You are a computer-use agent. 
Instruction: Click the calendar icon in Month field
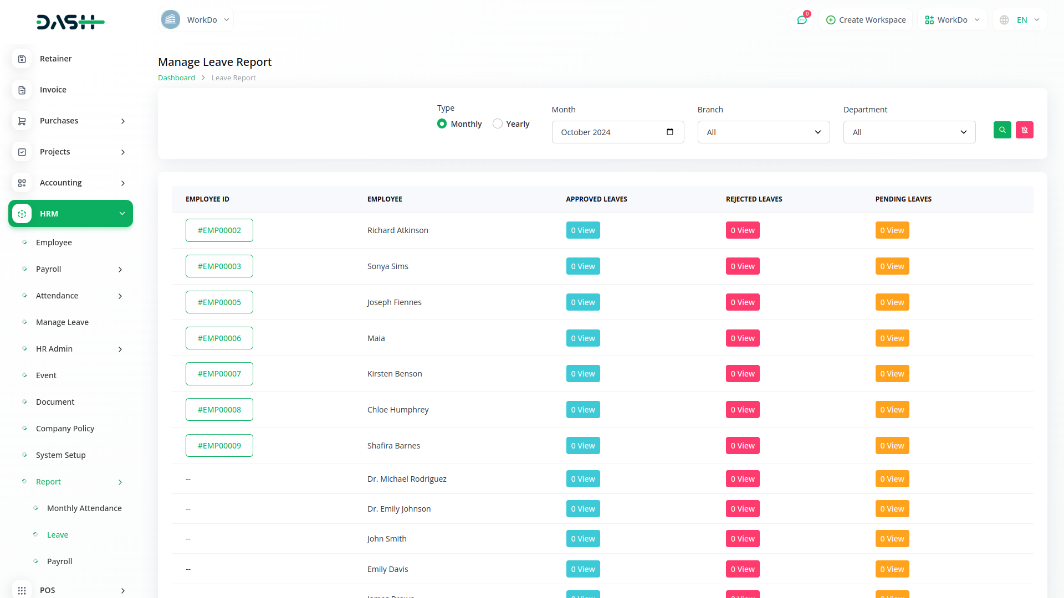tap(670, 132)
